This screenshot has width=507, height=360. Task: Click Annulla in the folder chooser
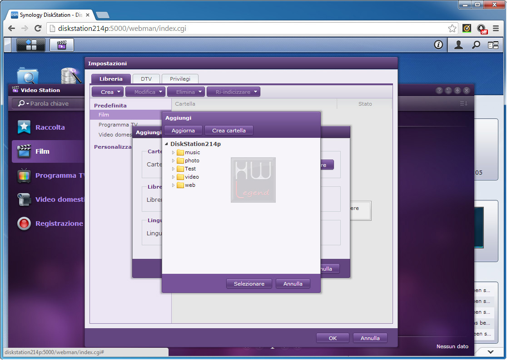click(293, 284)
